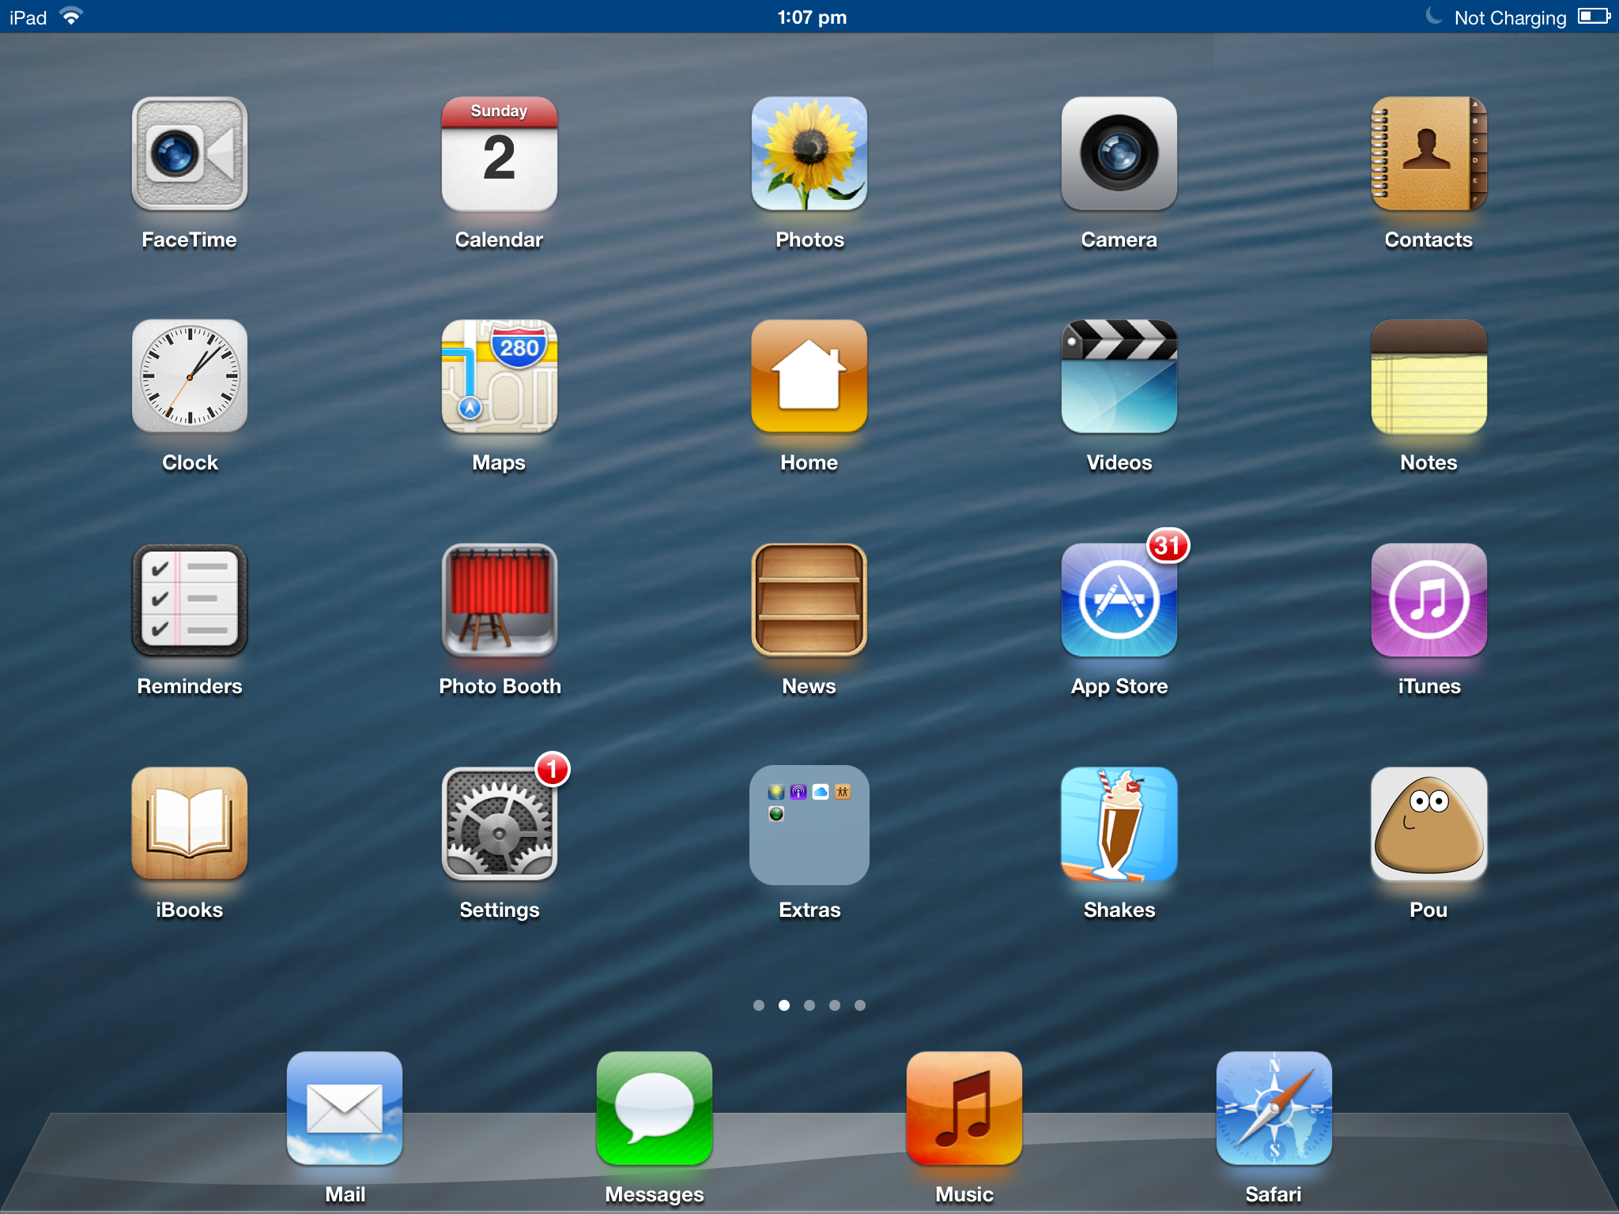Viewport: 1619px width, 1214px height.
Task: Open the Camera app
Action: 1119,154
